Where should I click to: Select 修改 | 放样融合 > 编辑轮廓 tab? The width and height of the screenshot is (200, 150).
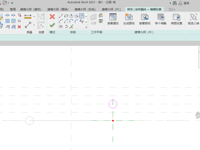[144, 9]
